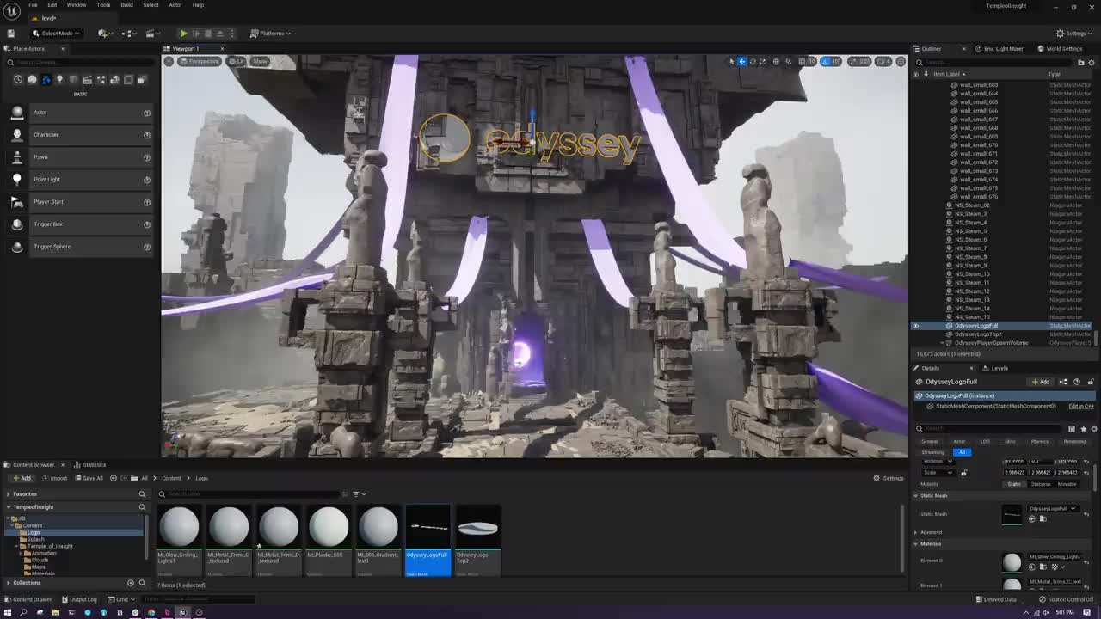Viewport: 1101px width, 619px height.
Task: Select the OdysseyLogoFull asset thumbnail in the Content Browser
Action: click(427, 526)
